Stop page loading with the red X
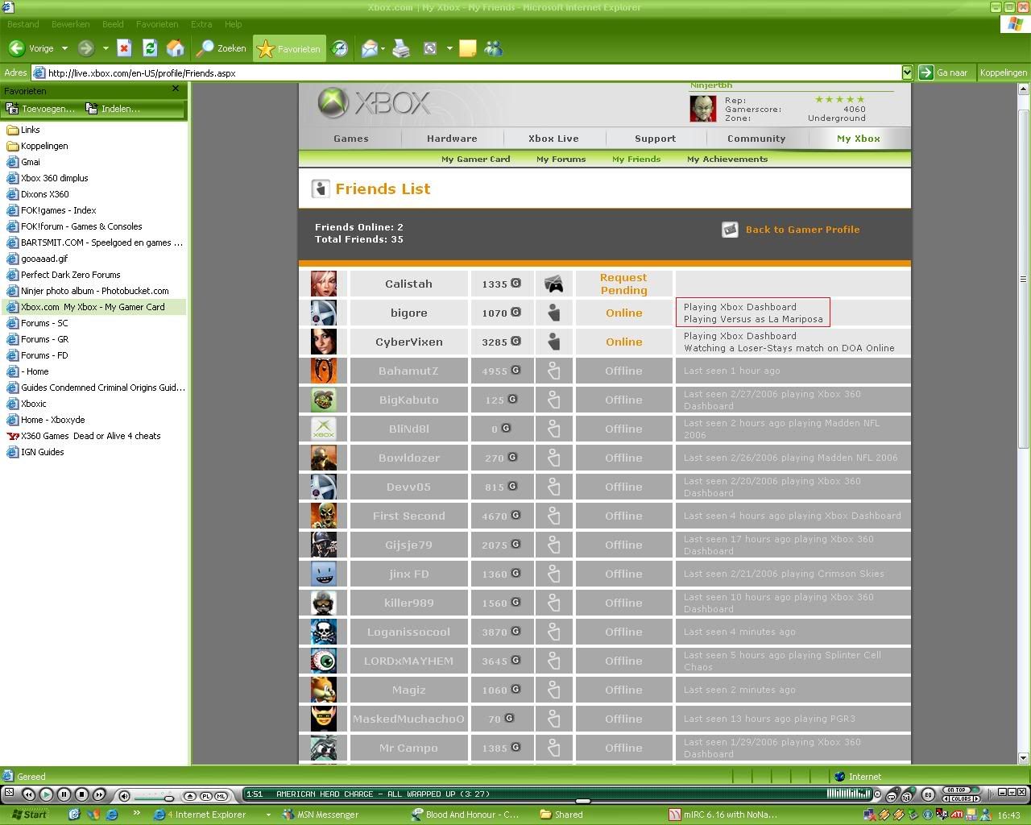Image resolution: width=1031 pixels, height=825 pixels. [x=124, y=48]
